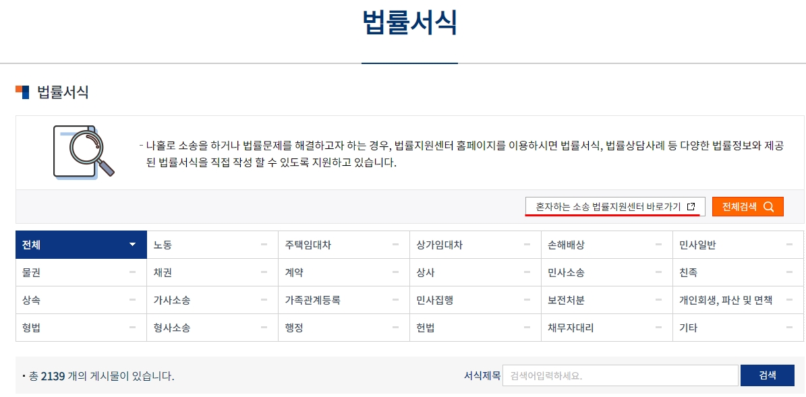The width and height of the screenshot is (806, 397).
Task: Select the 주택임대차 category
Action: (x=344, y=245)
